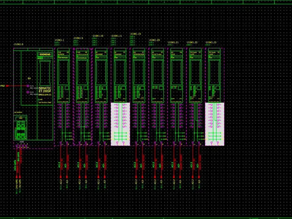Select highlighted terminal block under -210K1.23
Image resolution: width=292 pixels, height=219 pixels.
coord(215,124)
